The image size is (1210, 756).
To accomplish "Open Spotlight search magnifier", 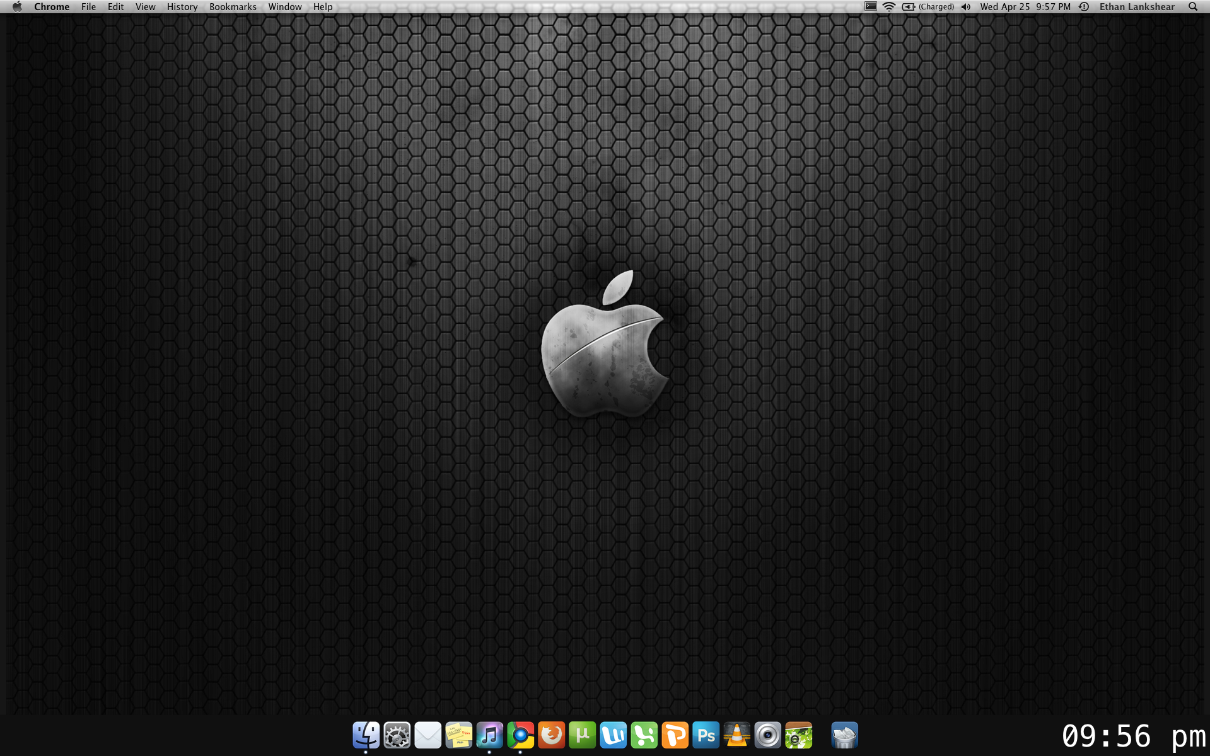I will click(x=1192, y=7).
